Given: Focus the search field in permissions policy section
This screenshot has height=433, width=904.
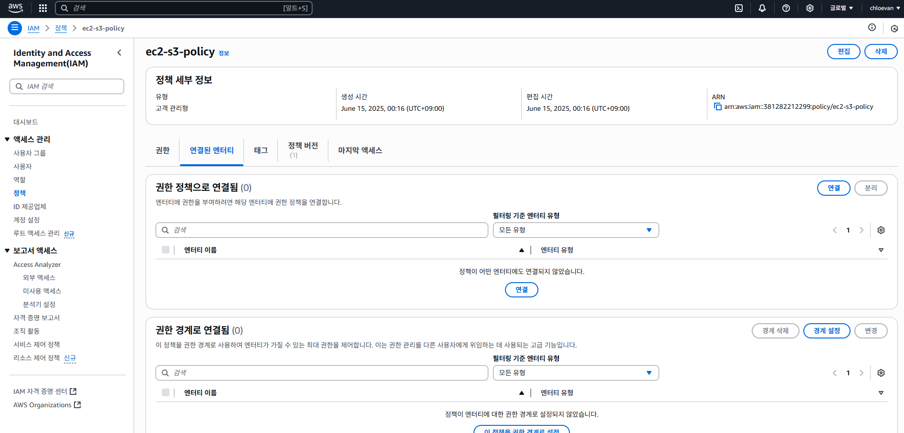Looking at the screenshot, I should click(x=322, y=230).
